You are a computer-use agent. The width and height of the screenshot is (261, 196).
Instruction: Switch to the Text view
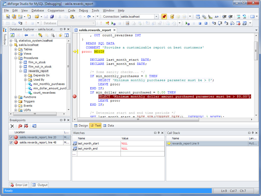coord(95,126)
